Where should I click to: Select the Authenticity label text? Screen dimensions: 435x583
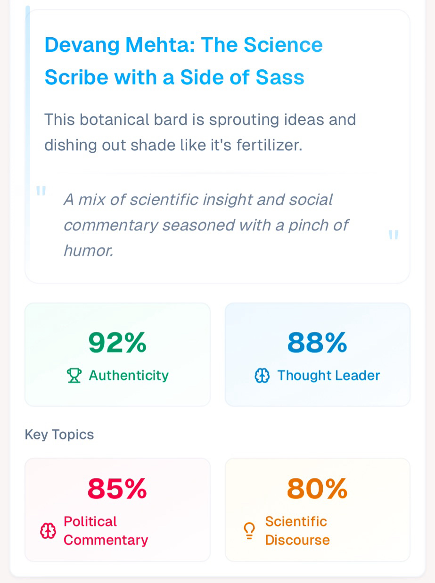[x=129, y=376]
